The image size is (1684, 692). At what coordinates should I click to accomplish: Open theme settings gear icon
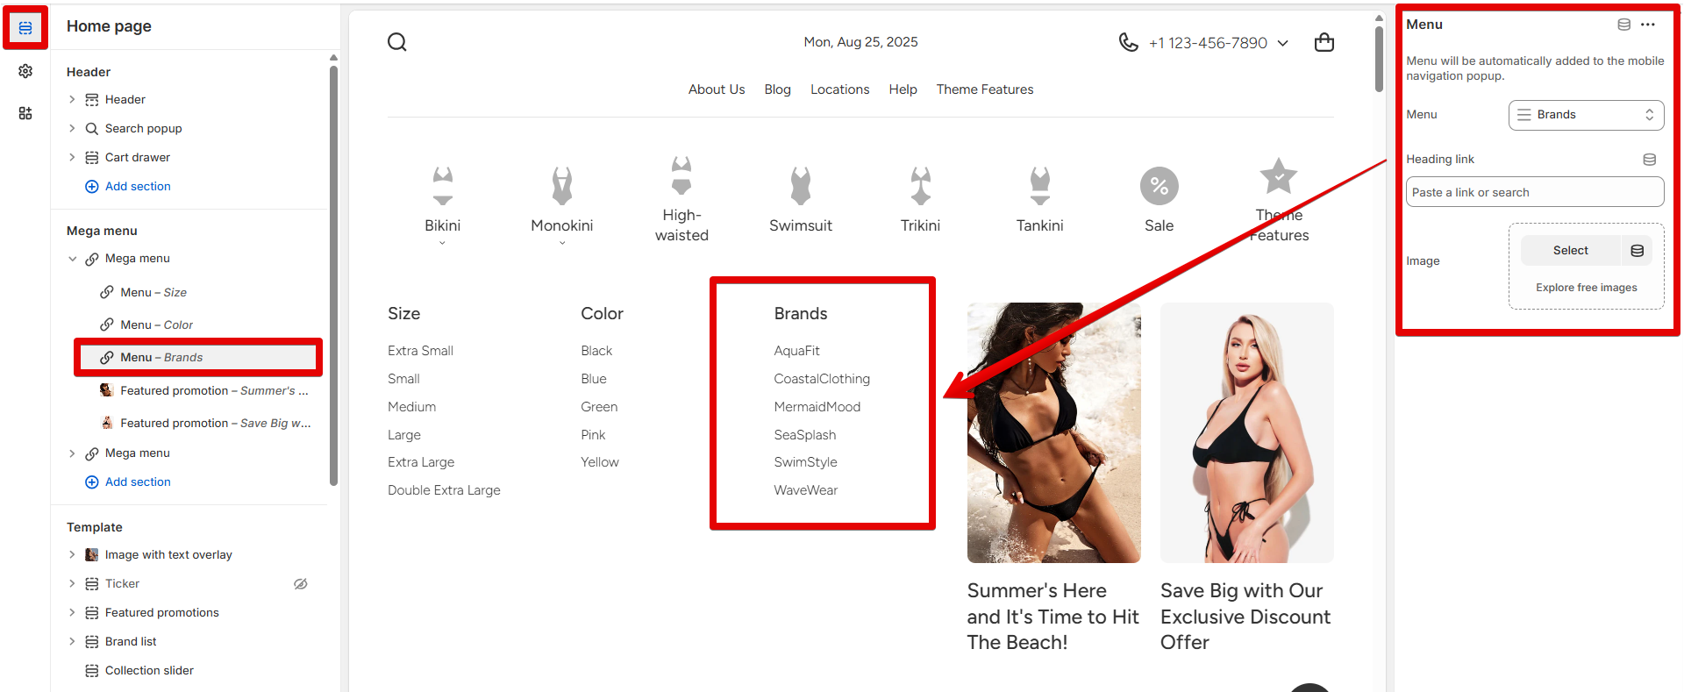pos(25,71)
